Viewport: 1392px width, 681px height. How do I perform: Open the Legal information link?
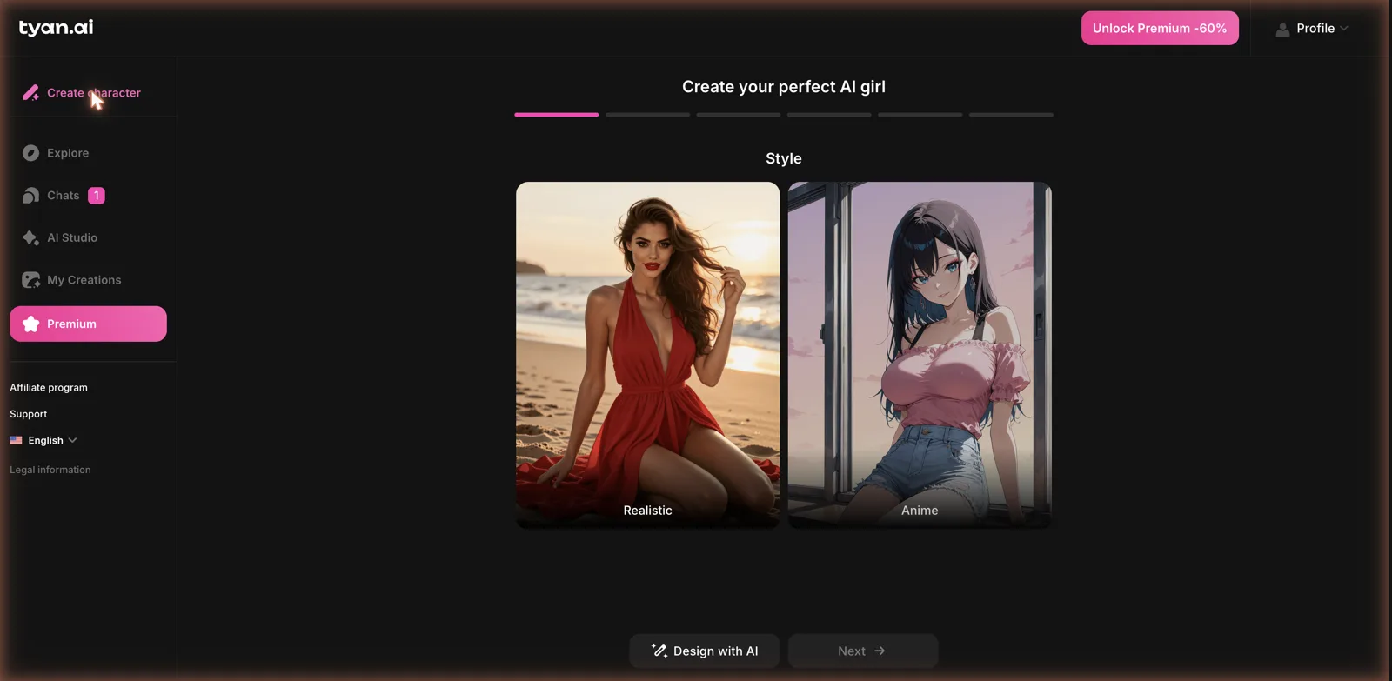[x=50, y=470]
